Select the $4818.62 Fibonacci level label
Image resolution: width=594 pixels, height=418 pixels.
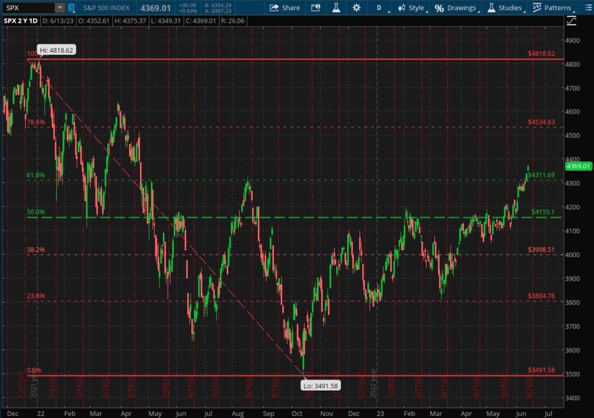pos(541,53)
